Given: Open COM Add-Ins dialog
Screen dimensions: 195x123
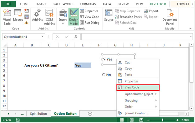Looking at the screenshot, I should click(x=49, y=17).
